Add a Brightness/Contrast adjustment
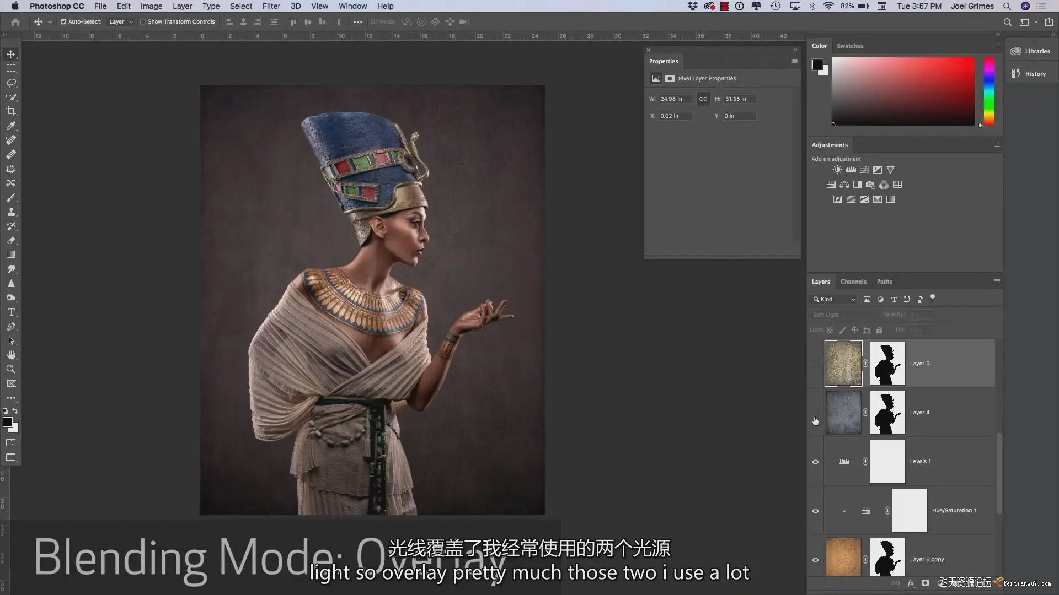 tap(837, 170)
